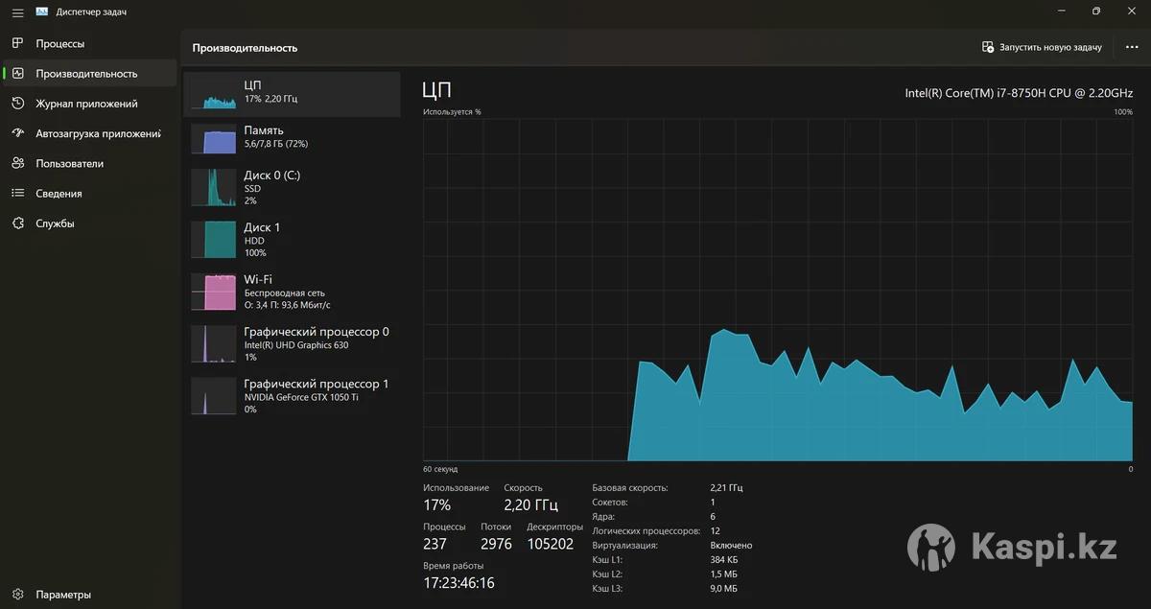Viewport: 1151px width, 609px height.
Task: Select Диск 0 (C:) thumbnail graph
Action: [x=213, y=187]
